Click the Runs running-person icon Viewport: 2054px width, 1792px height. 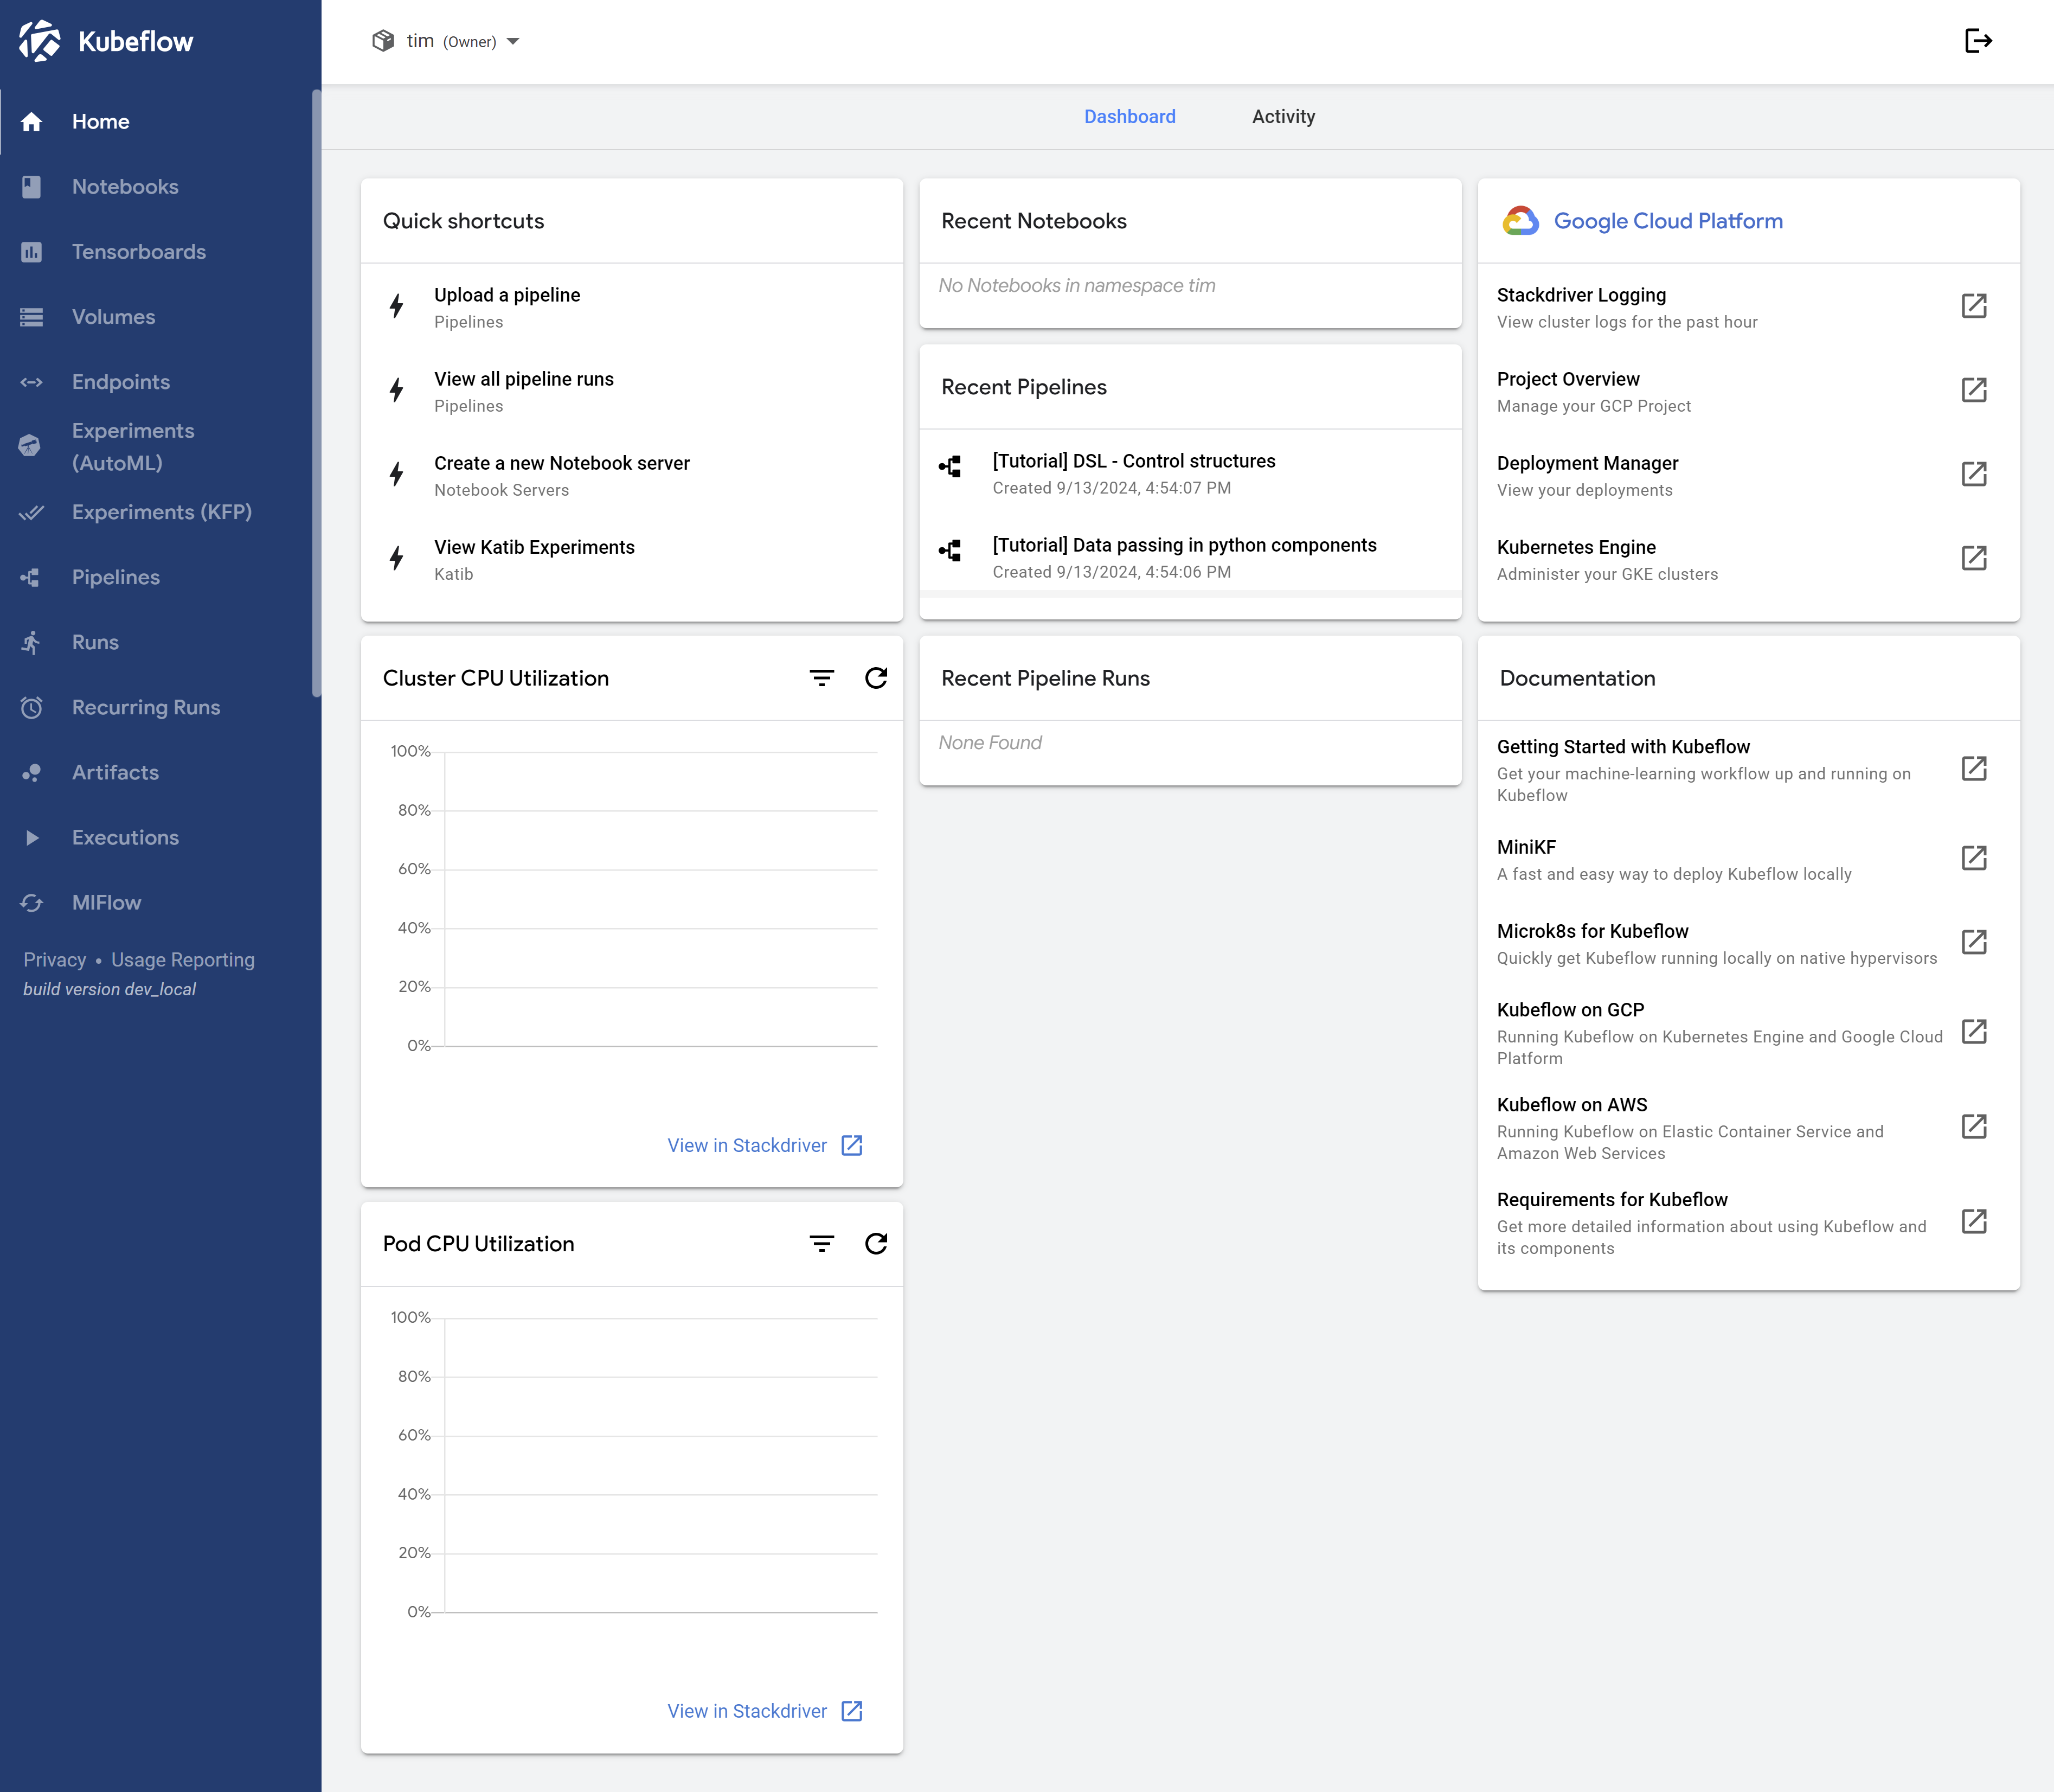click(32, 642)
